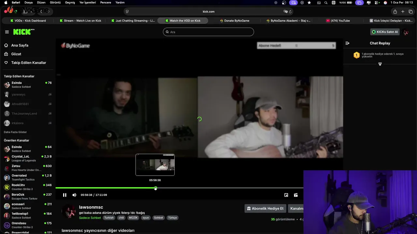Open the user avatar menu
Viewport: 417px width, 234px height.
click(x=406, y=32)
